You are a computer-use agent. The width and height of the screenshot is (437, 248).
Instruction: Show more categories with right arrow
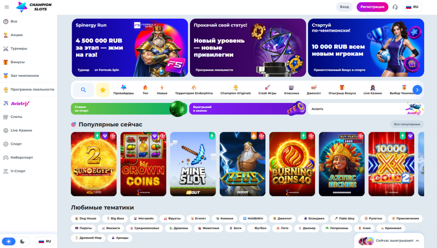point(417,90)
